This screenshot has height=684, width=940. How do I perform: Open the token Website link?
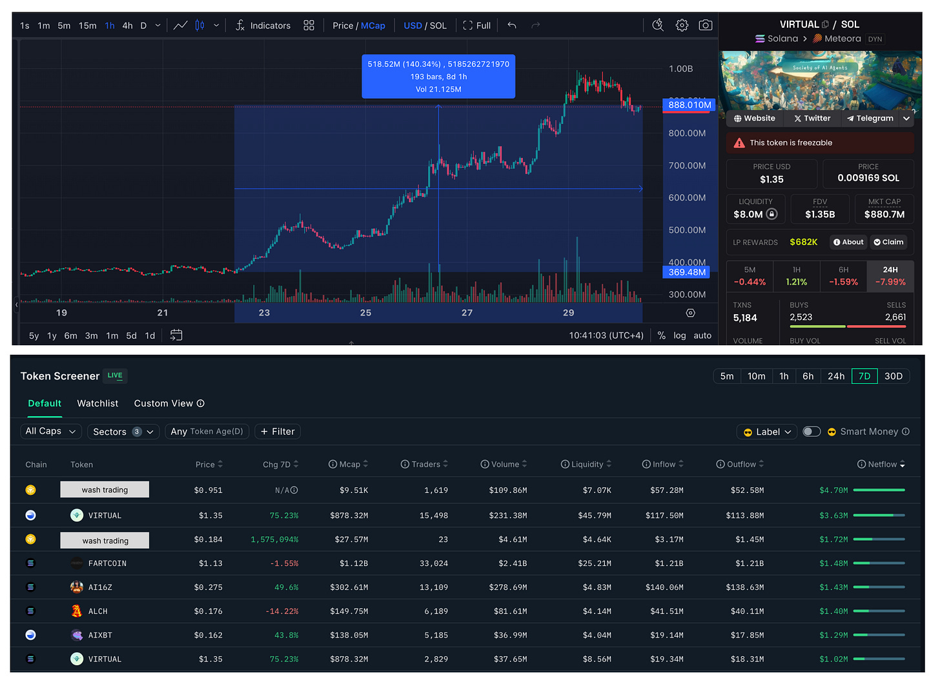[755, 119]
